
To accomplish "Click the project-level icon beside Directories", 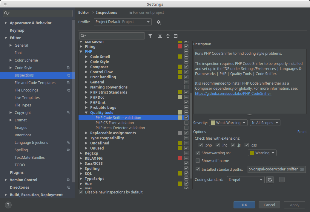I will (68, 187).
